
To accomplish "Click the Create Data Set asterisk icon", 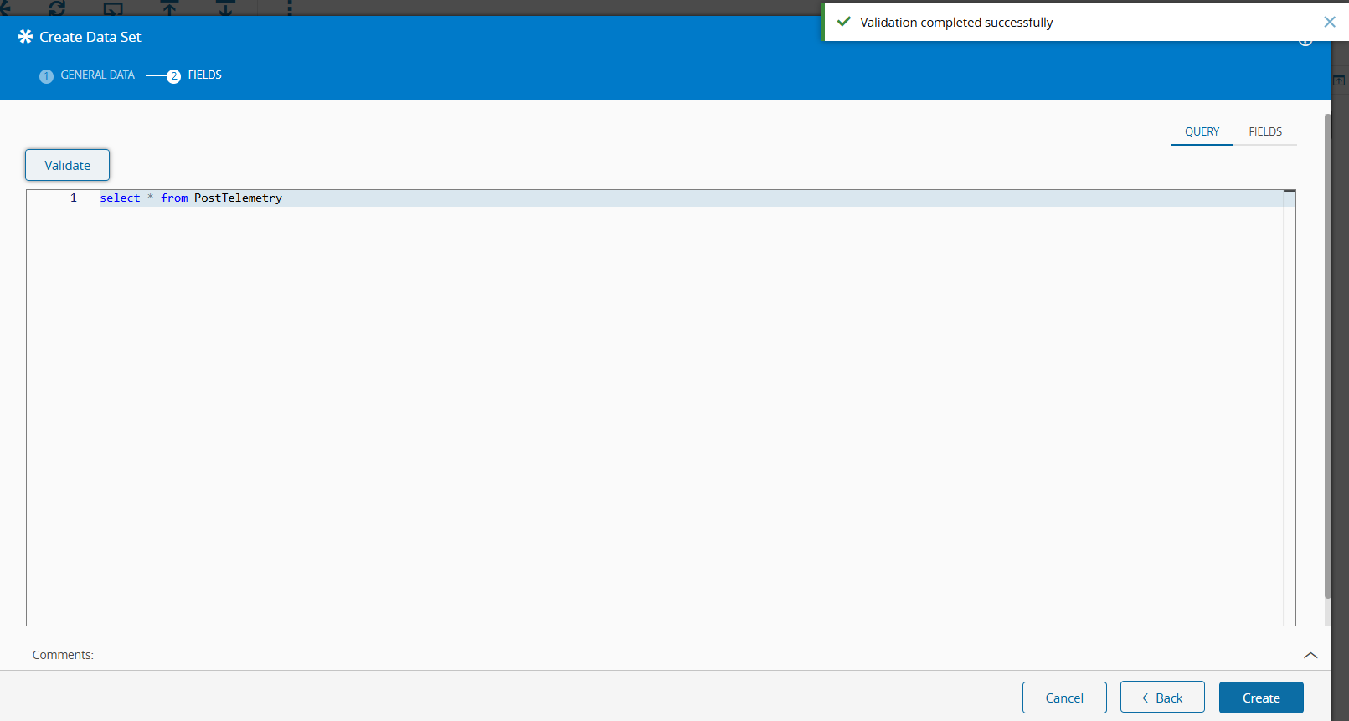I will [x=25, y=37].
